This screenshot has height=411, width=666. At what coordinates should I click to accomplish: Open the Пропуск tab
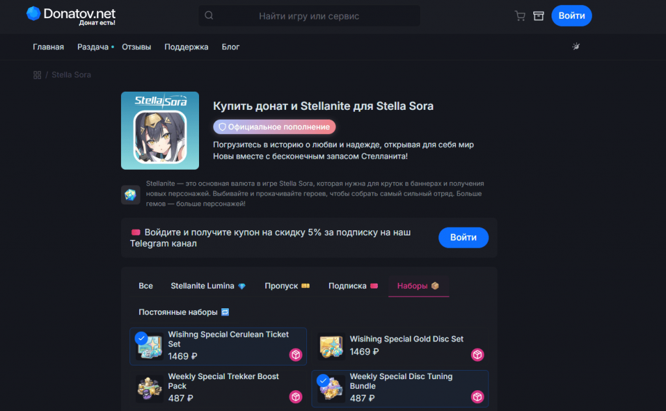(287, 286)
